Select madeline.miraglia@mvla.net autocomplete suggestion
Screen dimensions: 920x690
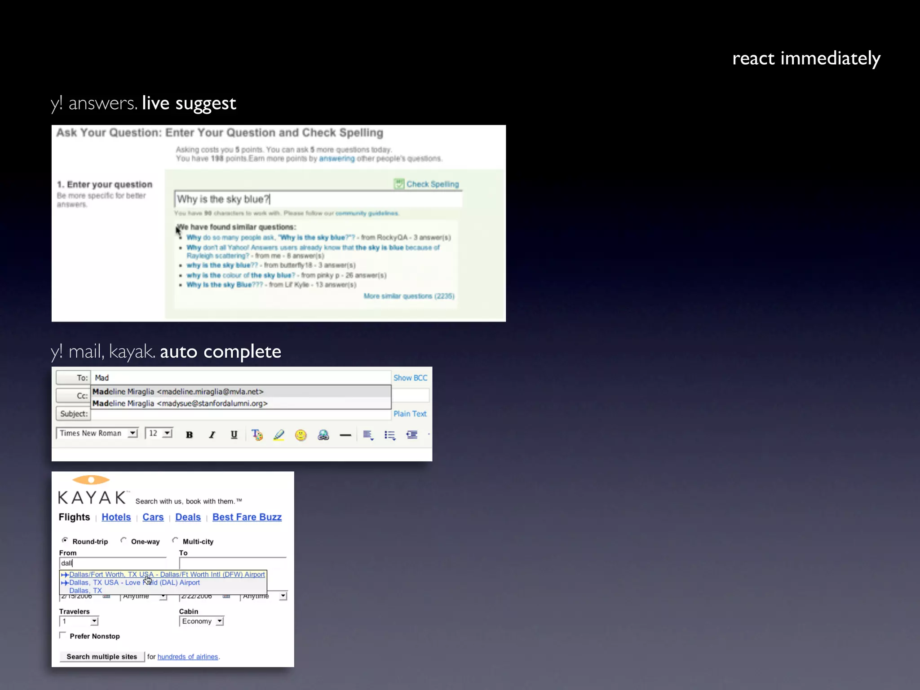pos(241,392)
